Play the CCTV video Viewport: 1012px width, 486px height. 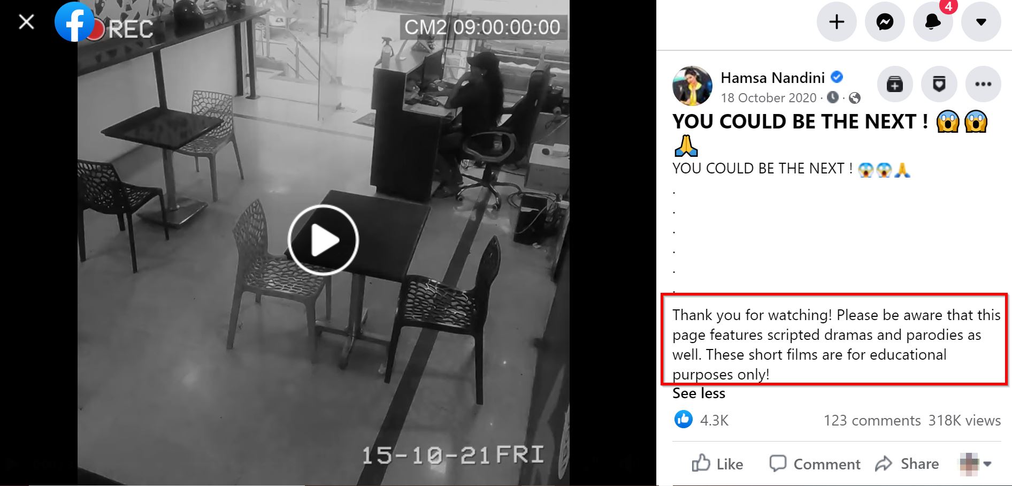point(323,240)
